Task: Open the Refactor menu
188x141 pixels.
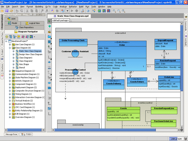Action: tap(73, 7)
